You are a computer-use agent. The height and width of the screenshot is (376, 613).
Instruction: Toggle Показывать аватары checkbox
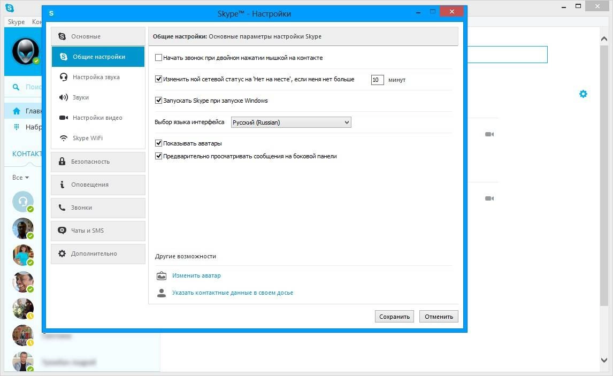coord(158,143)
